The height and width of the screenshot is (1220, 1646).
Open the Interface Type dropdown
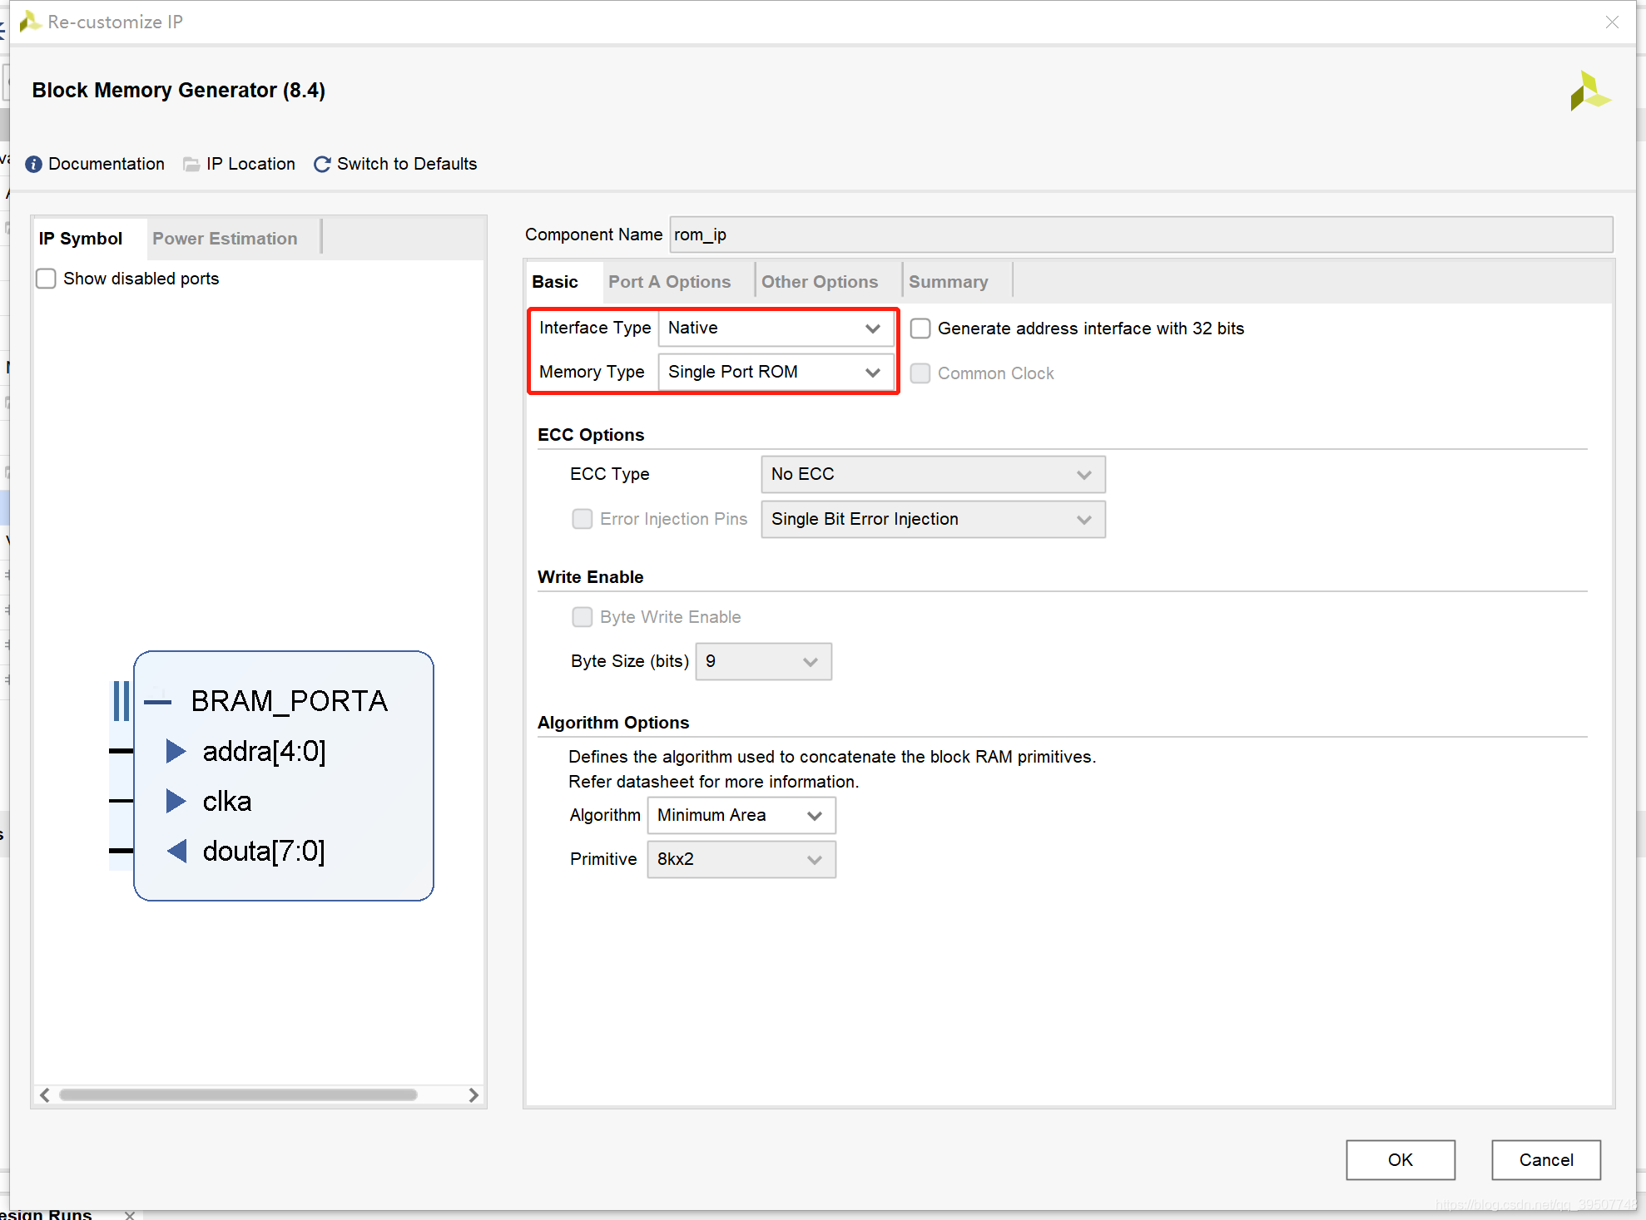(775, 328)
